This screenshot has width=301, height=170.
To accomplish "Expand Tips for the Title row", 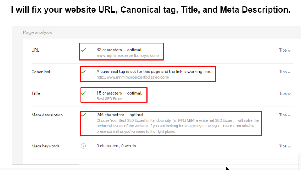I will click(285, 93).
